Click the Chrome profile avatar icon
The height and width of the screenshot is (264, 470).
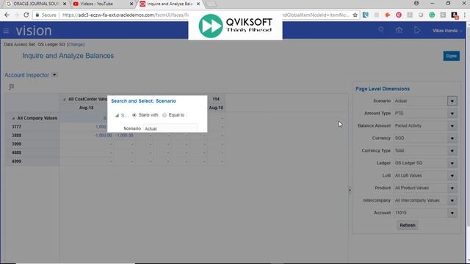tap(416, 3)
